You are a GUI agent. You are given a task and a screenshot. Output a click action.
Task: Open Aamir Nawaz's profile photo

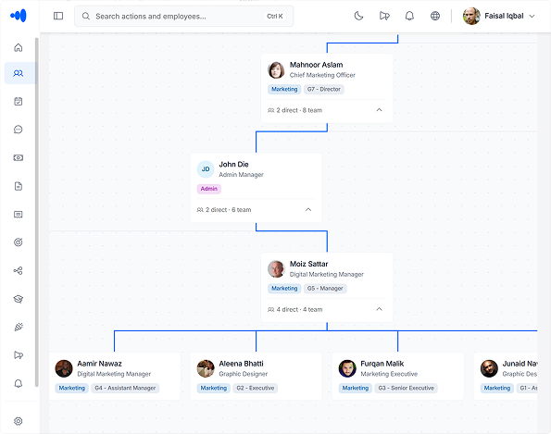click(64, 368)
